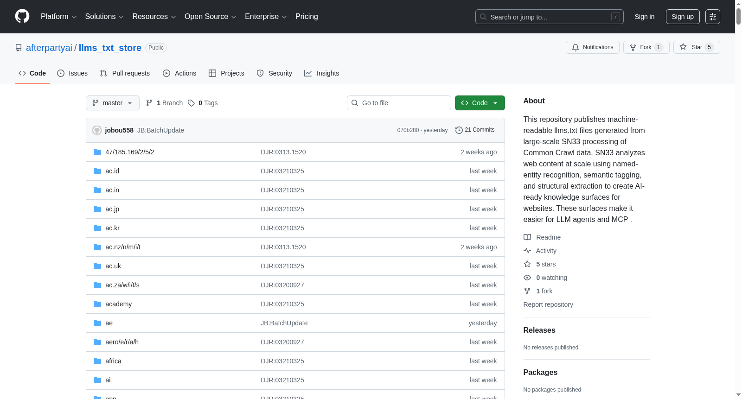
Task: Click the book icon beside Readme
Action: [527, 237]
